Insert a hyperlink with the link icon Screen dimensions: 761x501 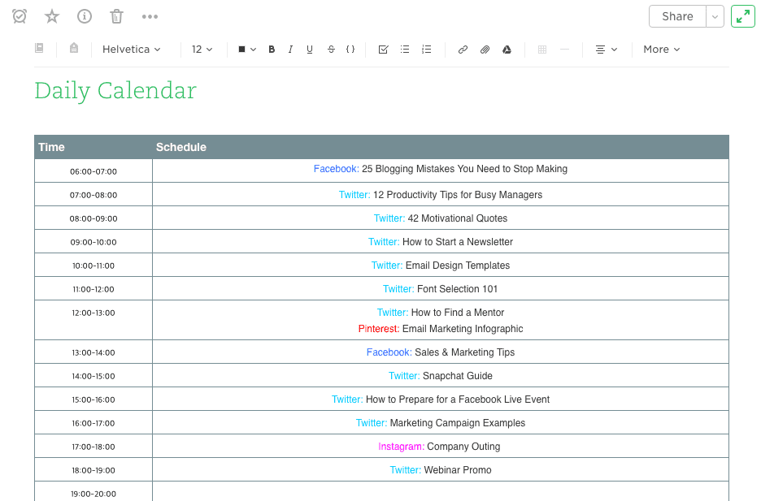click(463, 50)
